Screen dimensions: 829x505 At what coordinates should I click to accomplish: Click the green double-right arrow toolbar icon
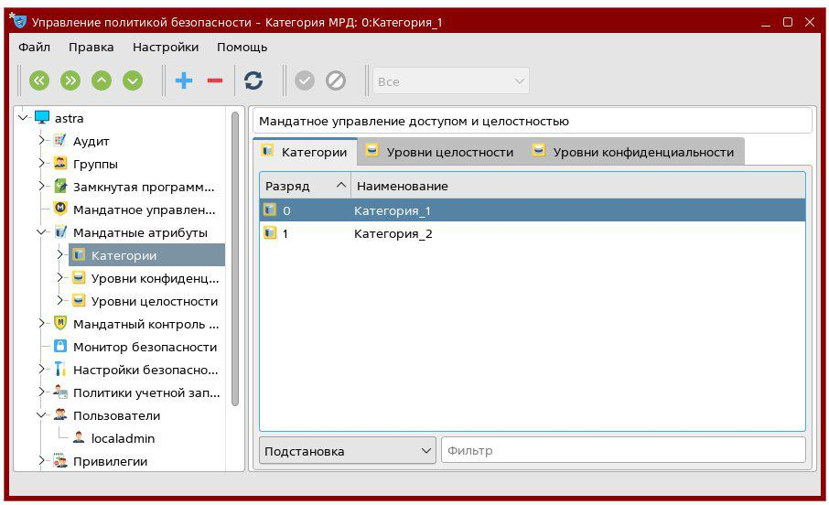coord(70,81)
